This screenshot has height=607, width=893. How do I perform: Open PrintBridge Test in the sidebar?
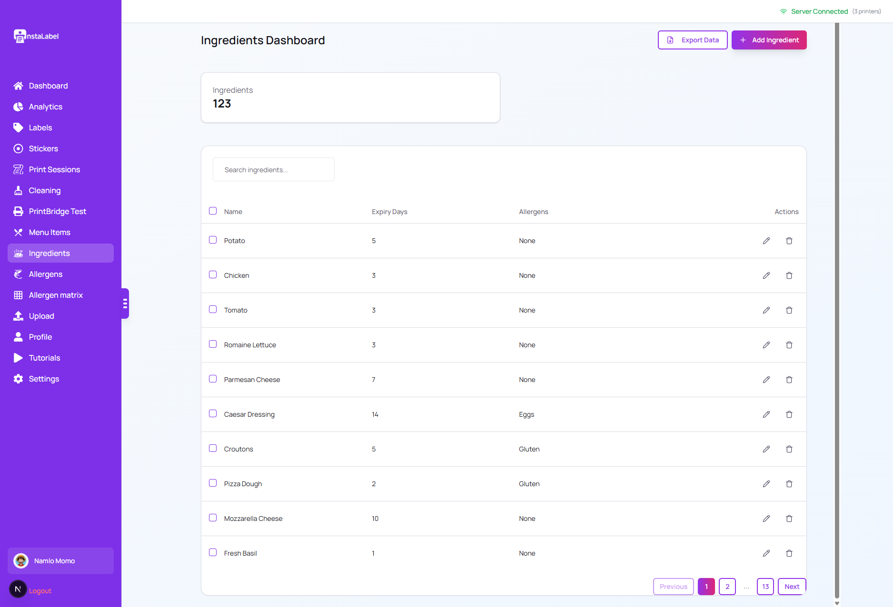tap(60, 211)
